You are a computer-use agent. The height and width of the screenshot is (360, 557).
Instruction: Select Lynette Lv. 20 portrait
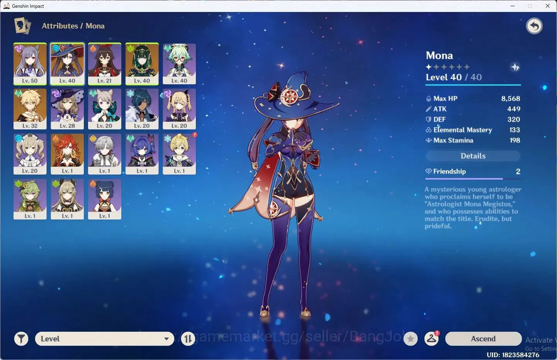105,109
